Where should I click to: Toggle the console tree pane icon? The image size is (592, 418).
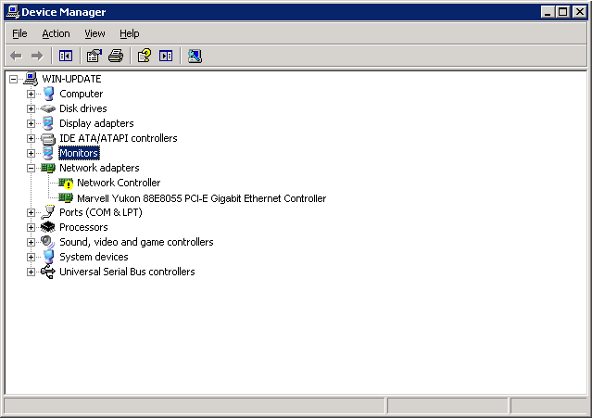point(66,56)
